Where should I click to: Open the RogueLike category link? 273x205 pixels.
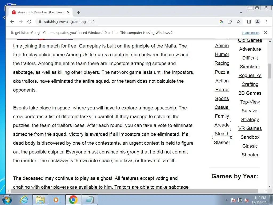click(250, 76)
